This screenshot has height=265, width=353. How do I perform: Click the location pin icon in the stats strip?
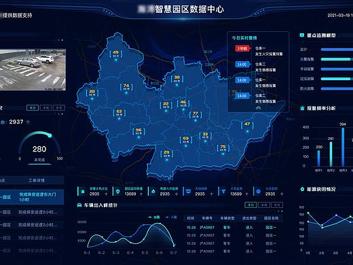coord(117,192)
